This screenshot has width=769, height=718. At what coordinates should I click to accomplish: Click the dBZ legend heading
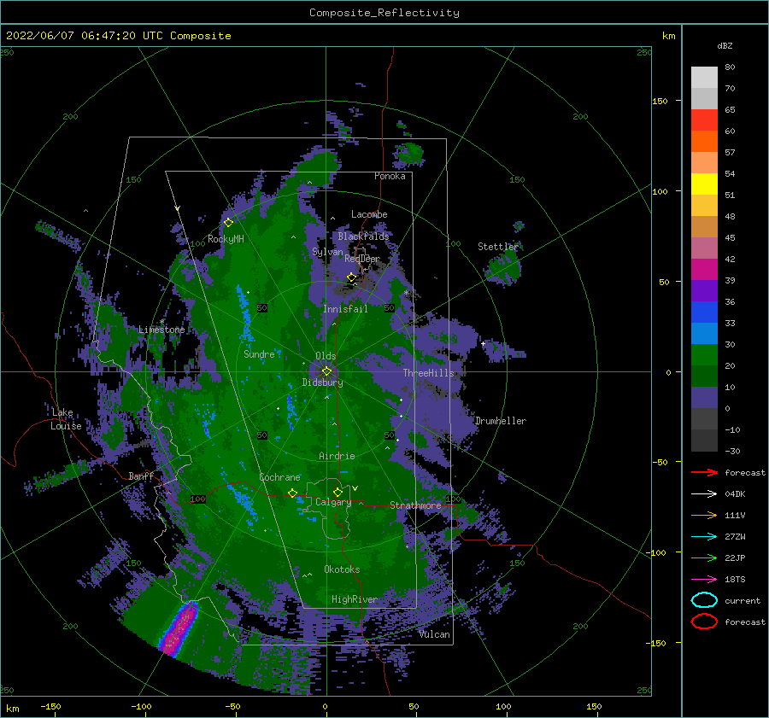point(725,45)
